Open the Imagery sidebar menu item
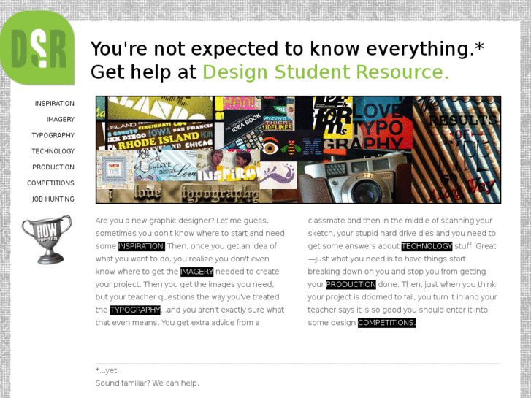This screenshot has width=531, height=398. coord(61,120)
